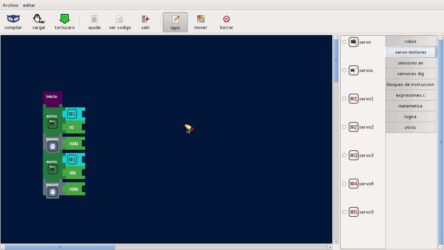Click servo1 icon beside the 10 value block
444x250 pixels.
tap(72, 114)
